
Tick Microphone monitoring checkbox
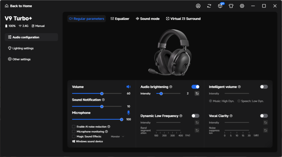pos(74,132)
